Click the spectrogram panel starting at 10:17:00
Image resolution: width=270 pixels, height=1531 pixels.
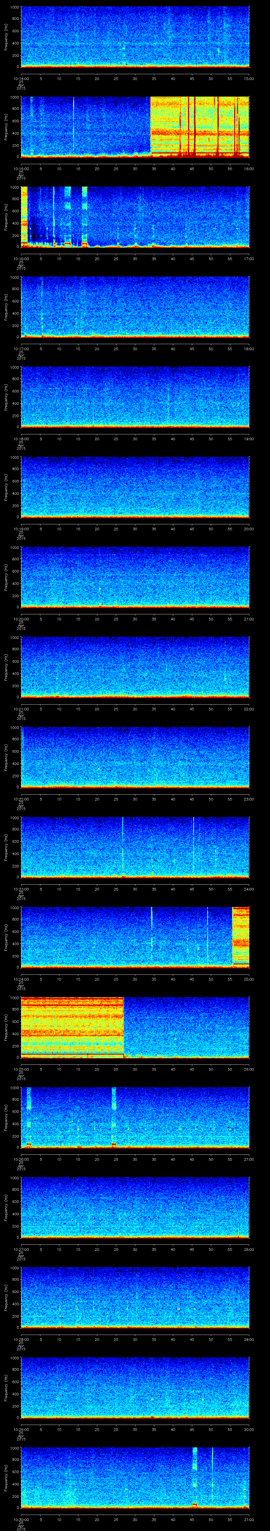[x=135, y=307]
